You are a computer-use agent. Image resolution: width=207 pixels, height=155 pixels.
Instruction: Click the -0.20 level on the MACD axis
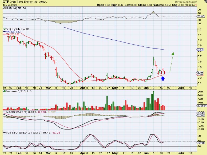(x=201, y=129)
